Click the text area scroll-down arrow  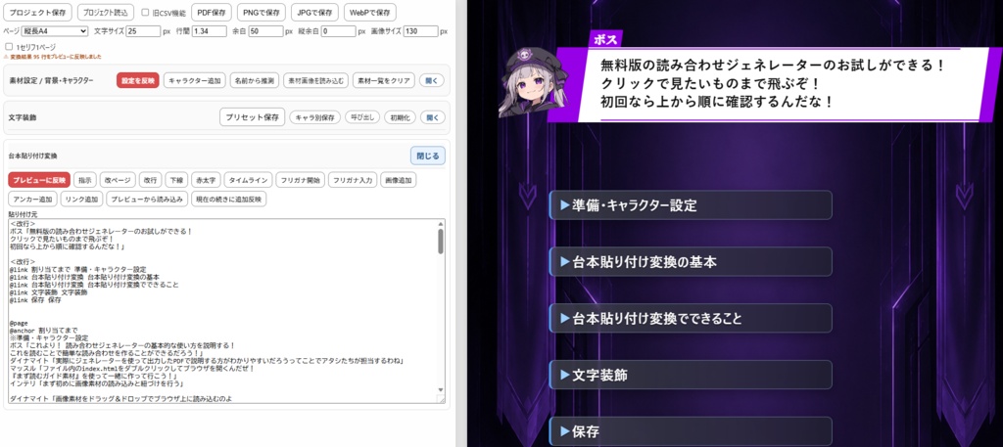tap(441, 390)
